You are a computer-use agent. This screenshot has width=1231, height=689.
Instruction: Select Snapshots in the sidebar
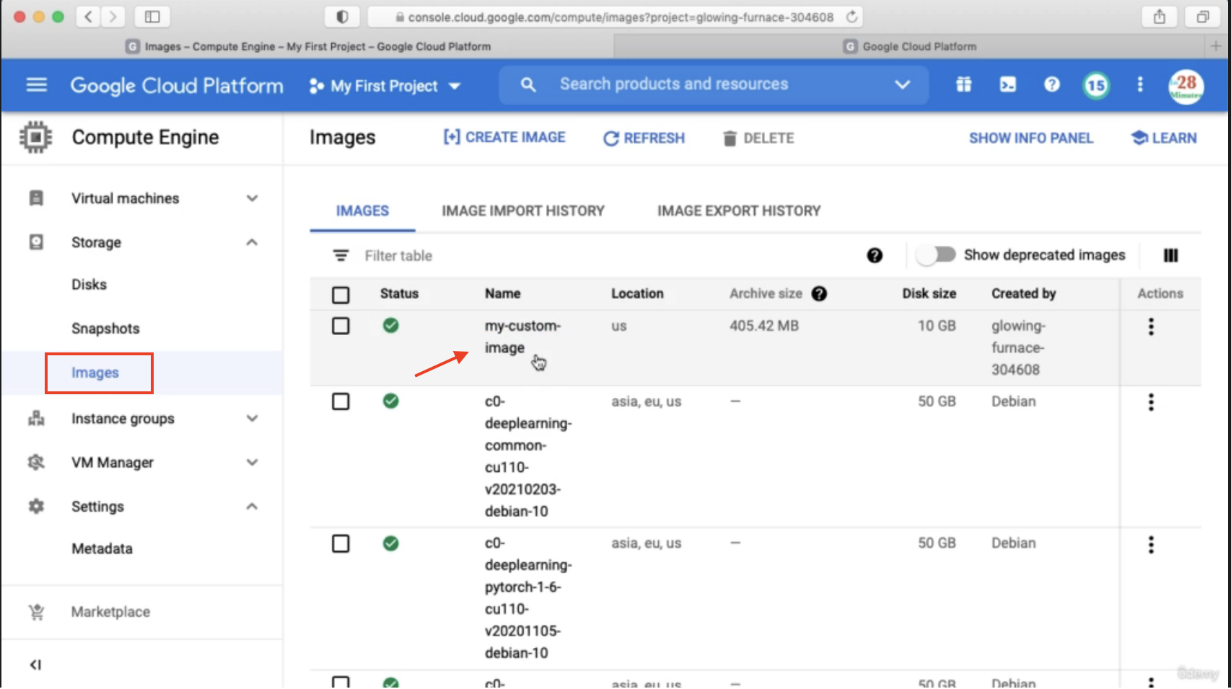click(105, 329)
